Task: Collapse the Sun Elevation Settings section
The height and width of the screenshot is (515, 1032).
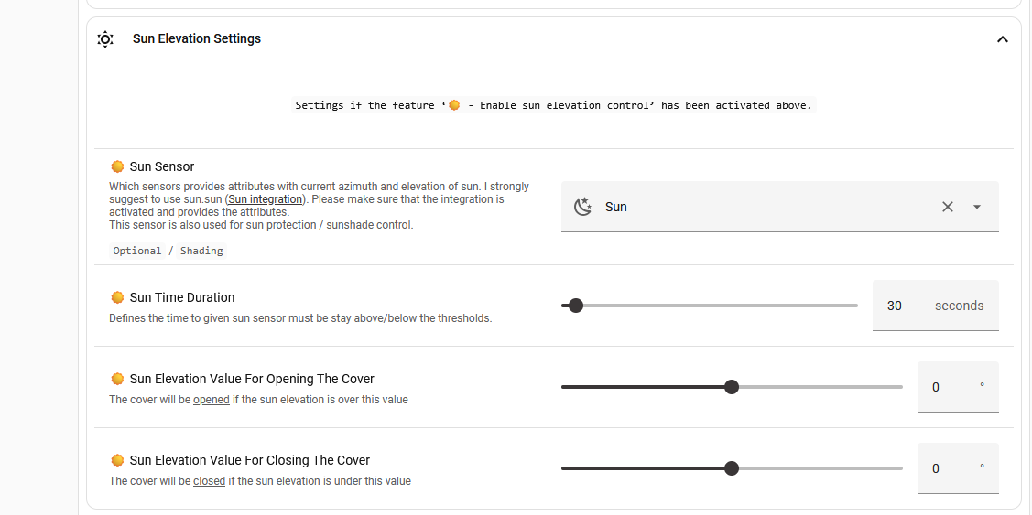Action: [x=1002, y=39]
